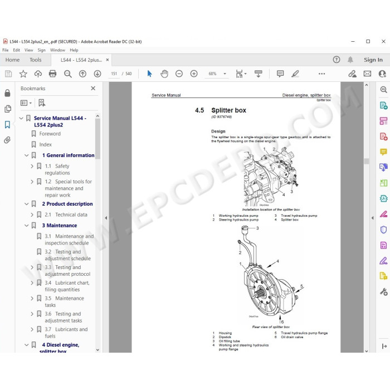Share a link to file

(352, 74)
